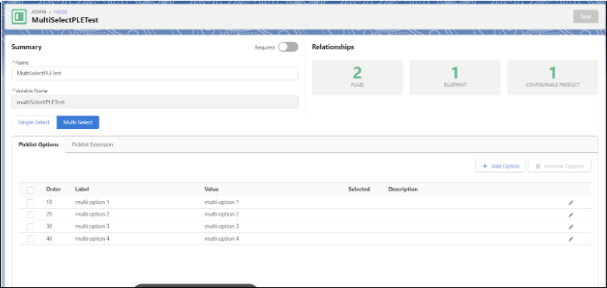Tick the checkbox for multi option 2
Viewport: 607px width, 288px height.
[30, 214]
